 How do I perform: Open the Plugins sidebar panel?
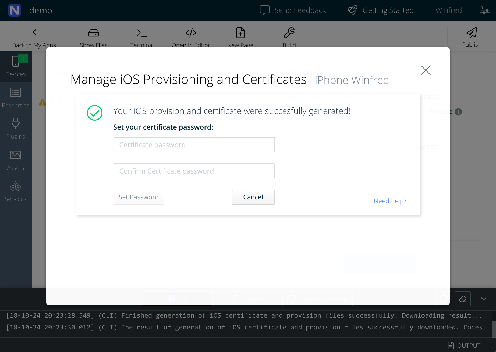16,129
